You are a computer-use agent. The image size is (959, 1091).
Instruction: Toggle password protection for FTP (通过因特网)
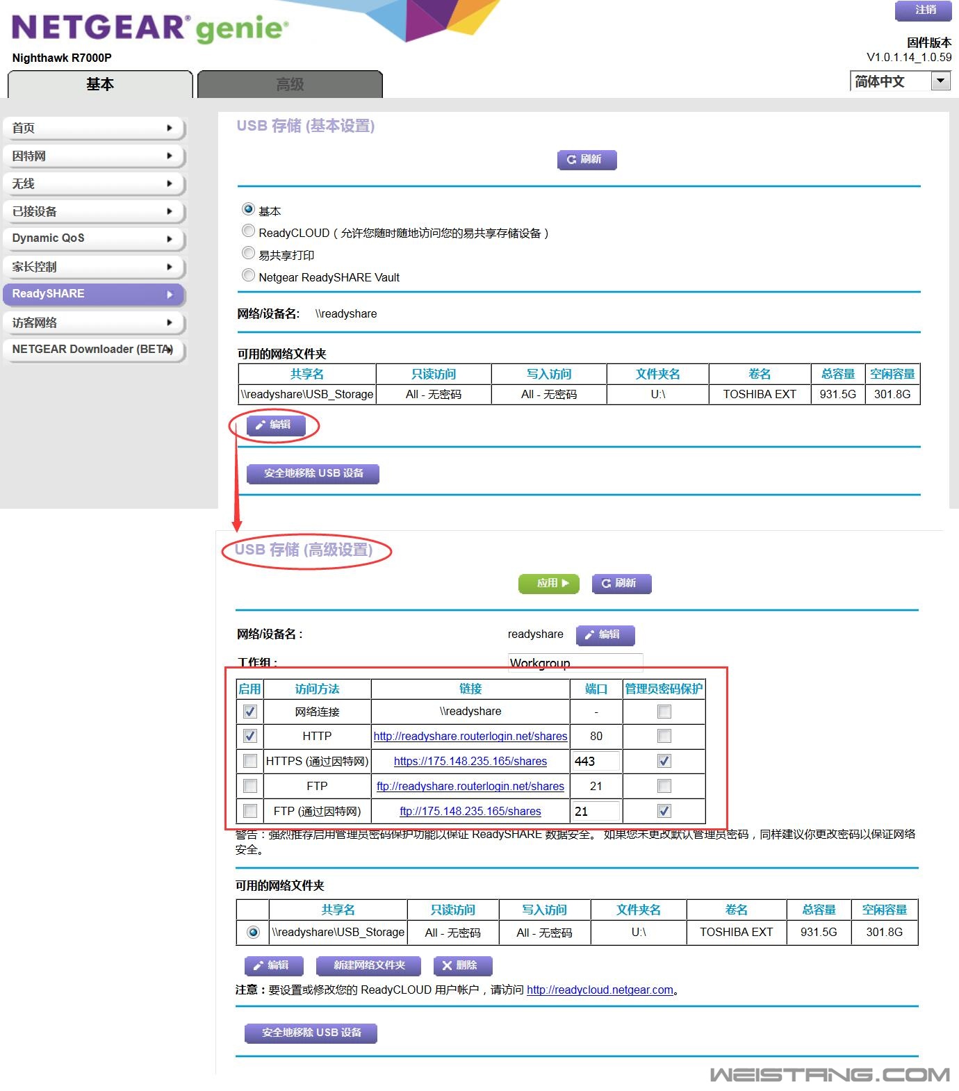point(664,811)
